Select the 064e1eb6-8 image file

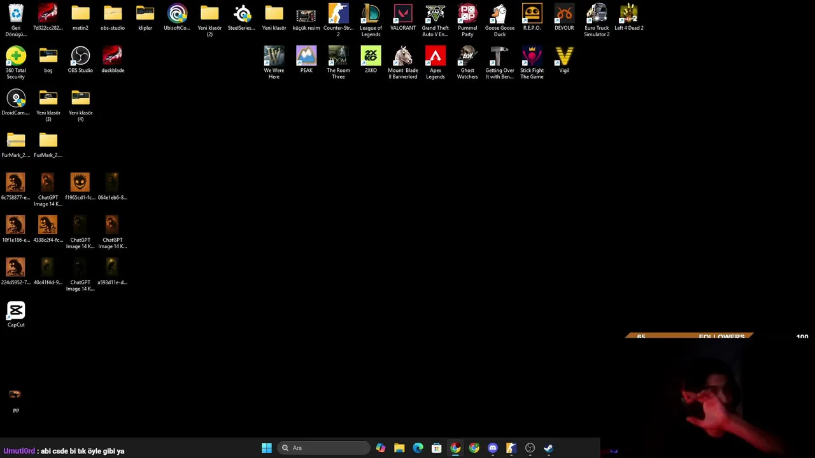[113, 188]
